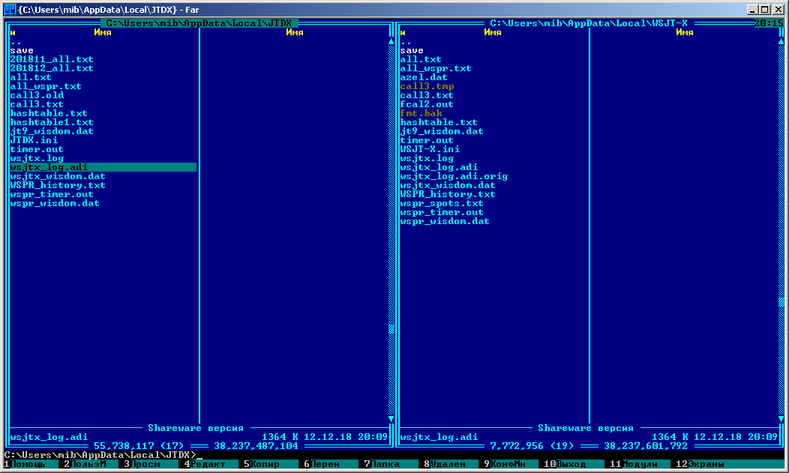Open the F9 КонфМн menu key
789x473 pixels.
tap(508, 465)
